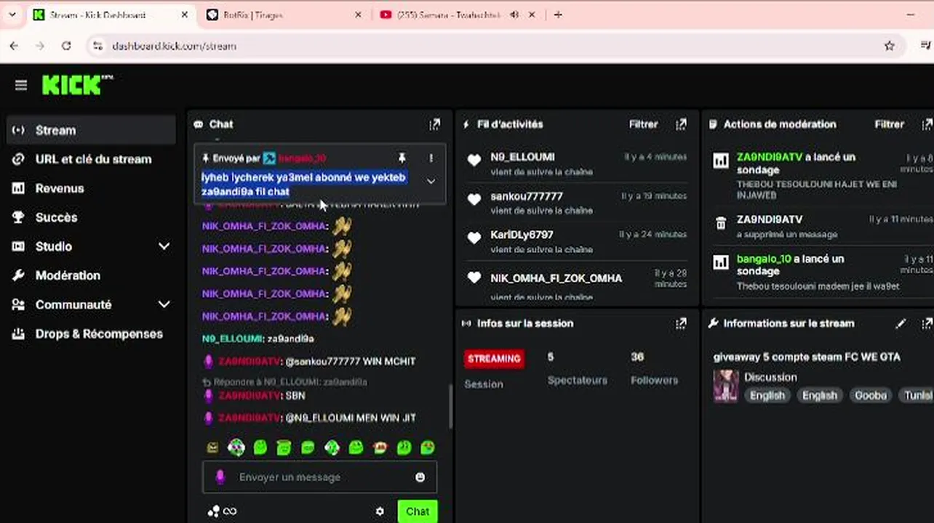Pop out the Chat panel
934x523 pixels.
(x=434, y=124)
